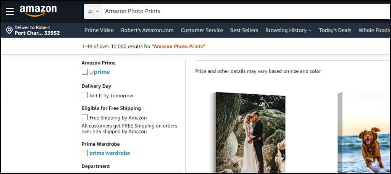Viewport: 391px width, 174px height.
Task: Click the Amazon logo
Action: coord(38,11)
